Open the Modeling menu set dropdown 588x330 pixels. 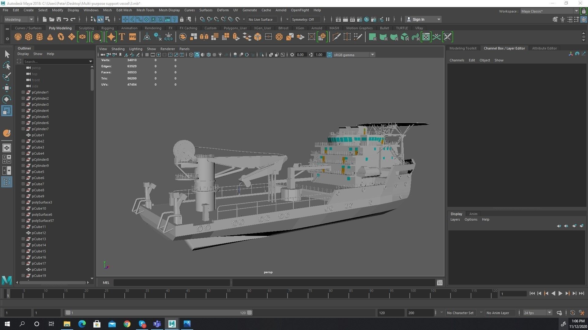click(19, 19)
